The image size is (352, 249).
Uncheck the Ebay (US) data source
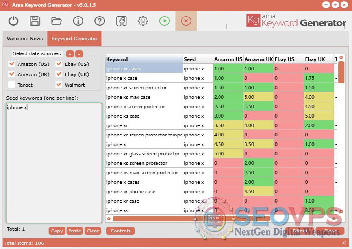coord(59,64)
